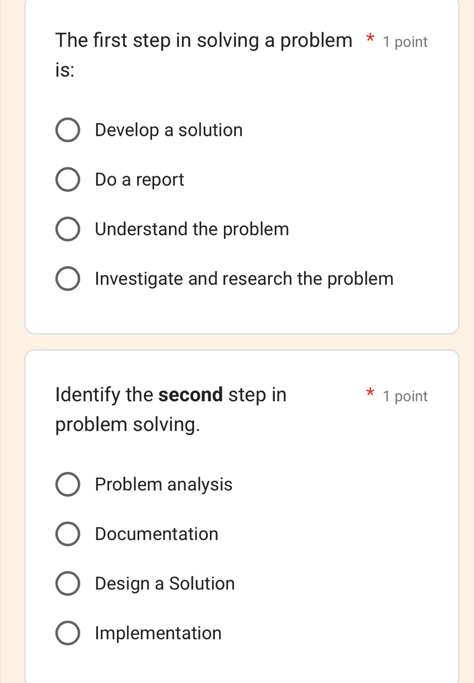Select the "Develop a solution" radio button
Screen dimensions: 474x683
tap(67, 130)
